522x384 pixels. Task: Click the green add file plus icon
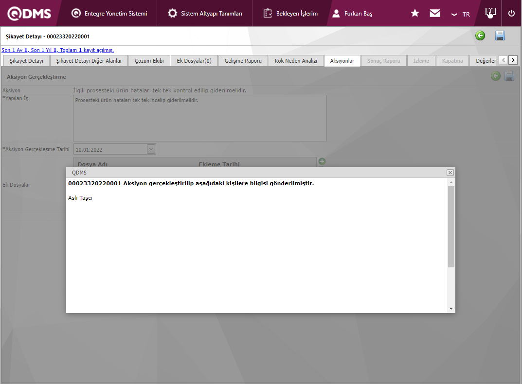point(322,161)
